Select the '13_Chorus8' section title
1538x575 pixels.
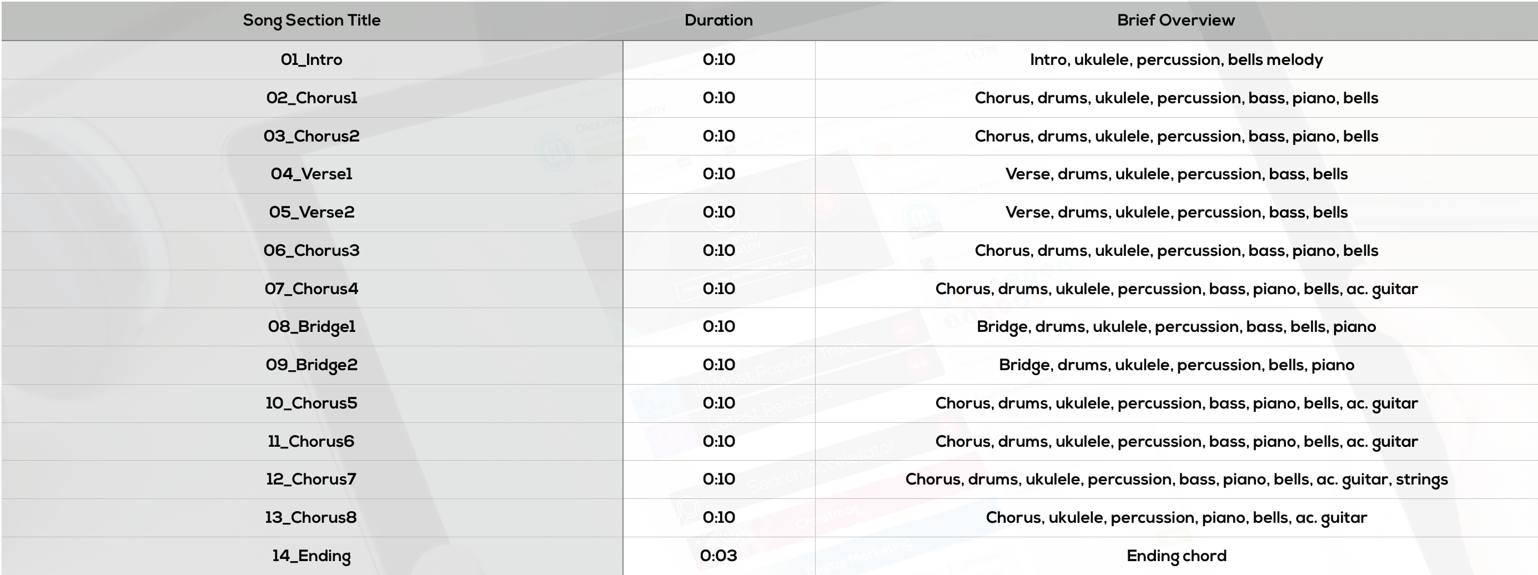pyautogui.click(x=311, y=517)
